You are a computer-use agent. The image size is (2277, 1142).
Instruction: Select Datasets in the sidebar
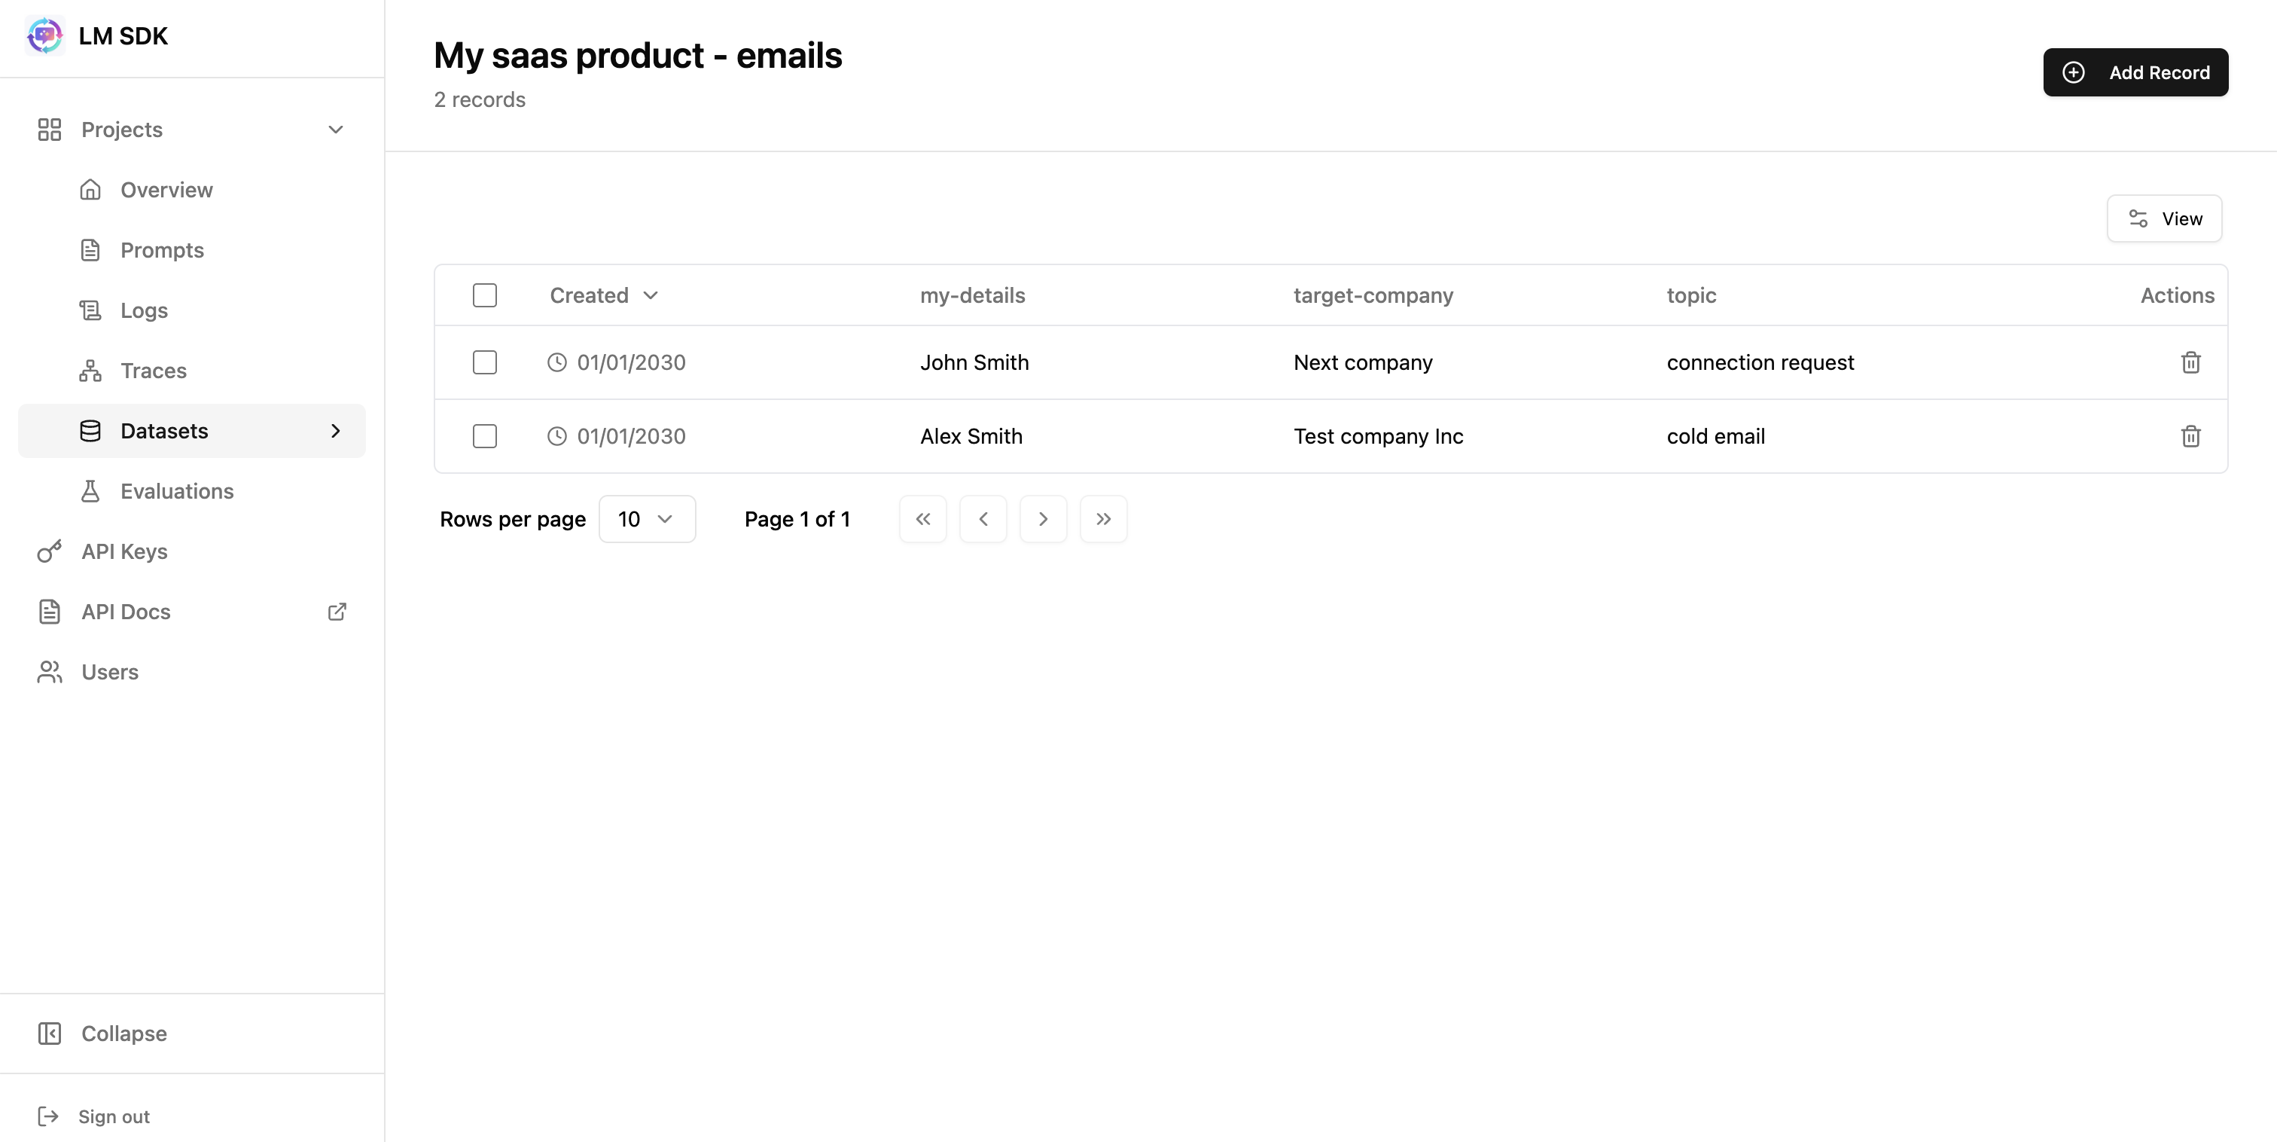point(163,431)
